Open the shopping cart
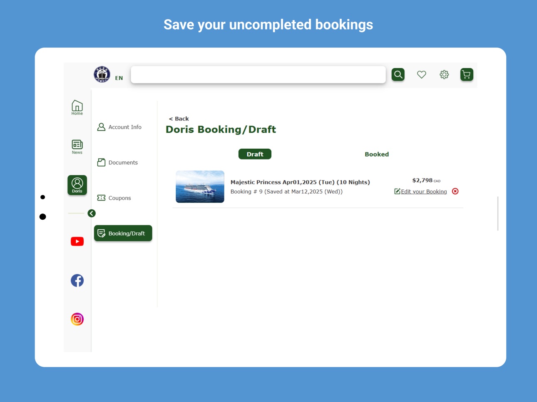The image size is (537, 402). 467,75
